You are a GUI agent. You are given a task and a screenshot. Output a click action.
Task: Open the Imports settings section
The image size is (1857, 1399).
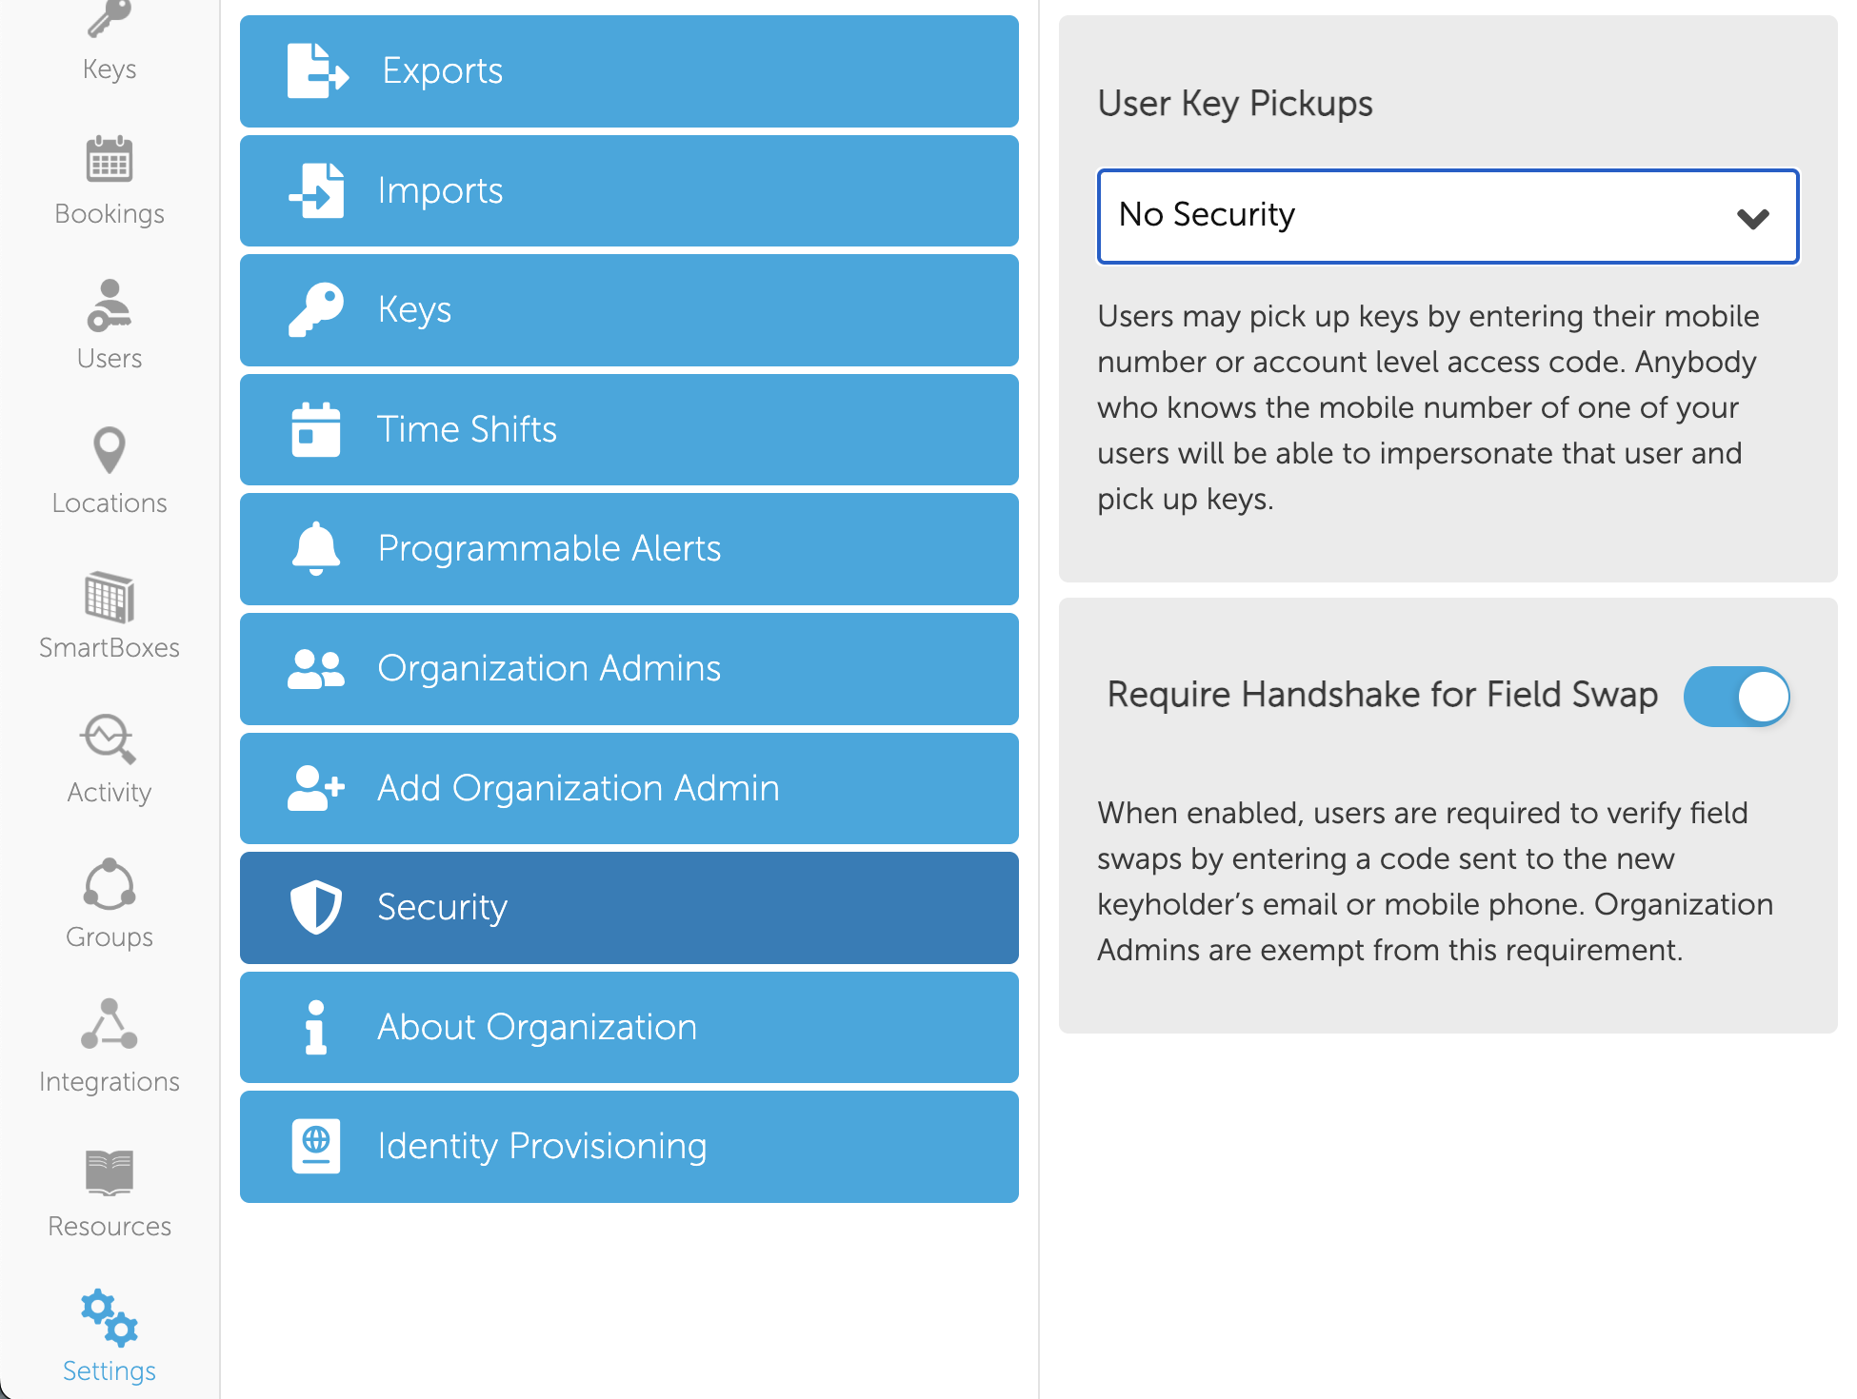[629, 190]
